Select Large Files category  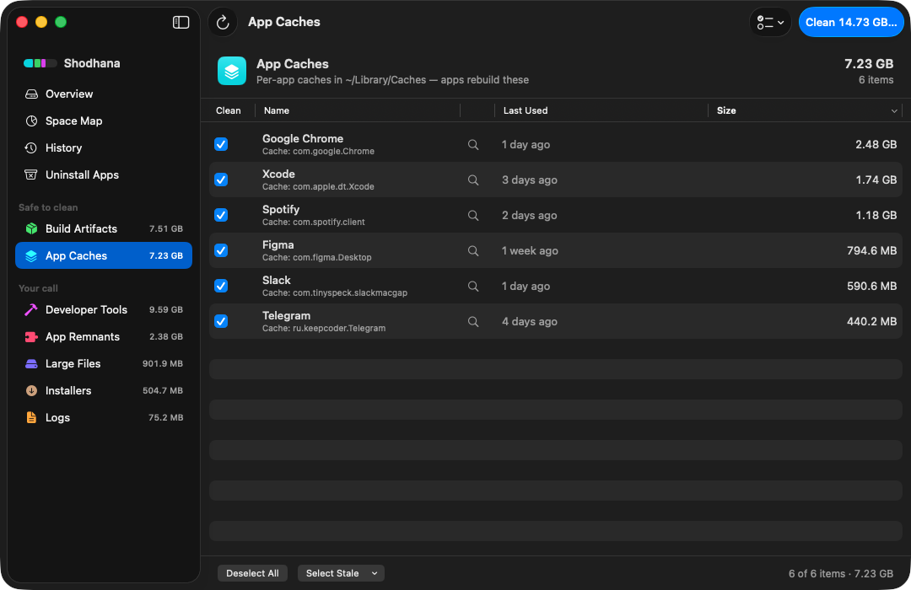click(104, 363)
